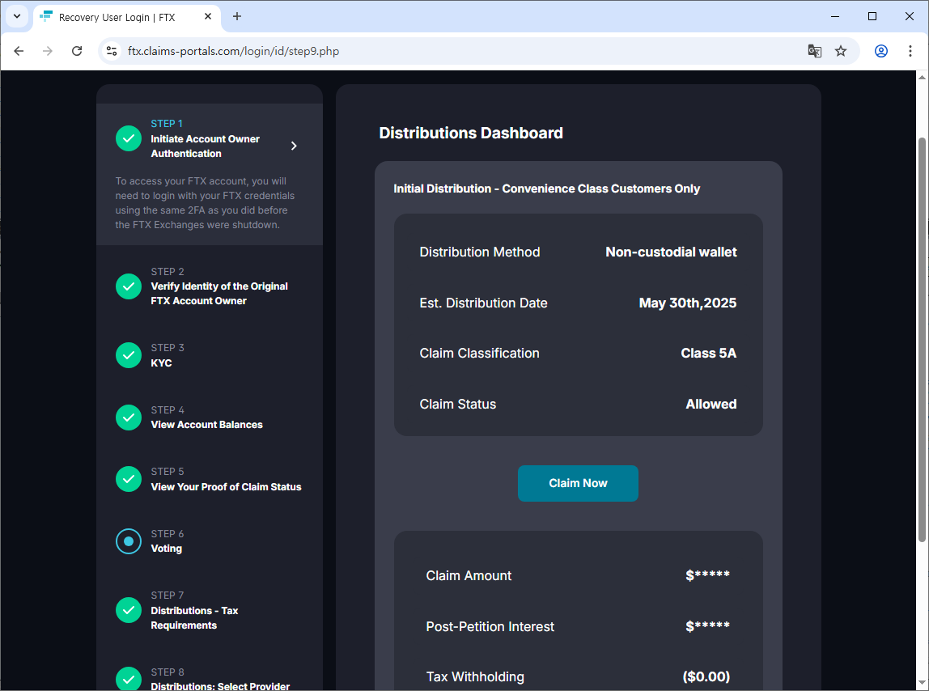Image resolution: width=929 pixels, height=691 pixels.
Task: Close the Recovery User Login tab
Action: [x=208, y=17]
